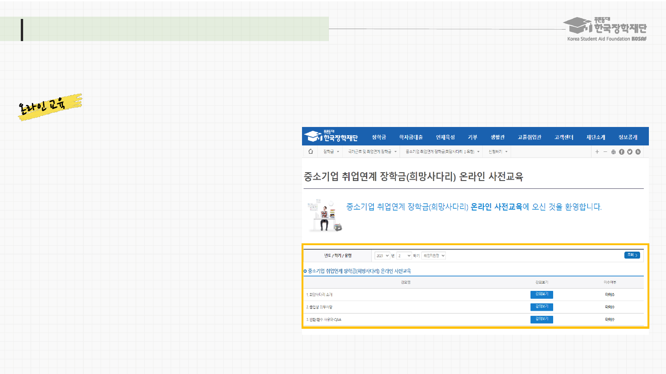
Task: Expand the 장학금 breadcrumb dropdown
Action: tap(331, 151)
